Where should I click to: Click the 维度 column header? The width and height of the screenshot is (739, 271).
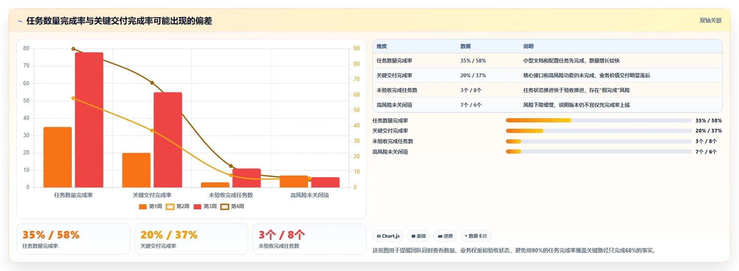(382, 46)
